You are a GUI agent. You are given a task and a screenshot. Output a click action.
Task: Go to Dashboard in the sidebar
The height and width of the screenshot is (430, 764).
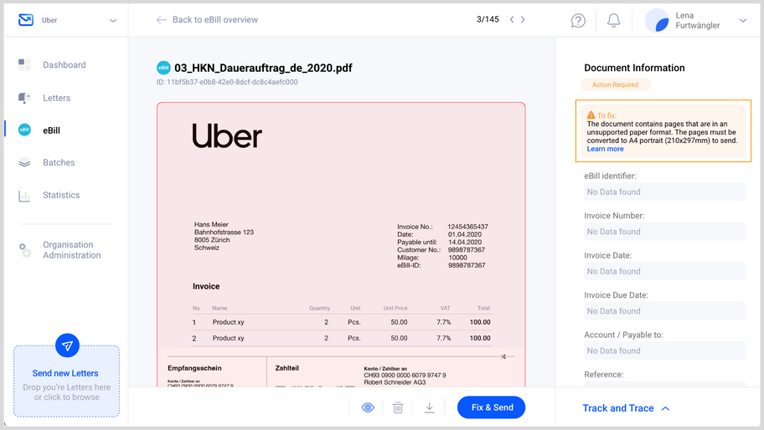[65, 64]
